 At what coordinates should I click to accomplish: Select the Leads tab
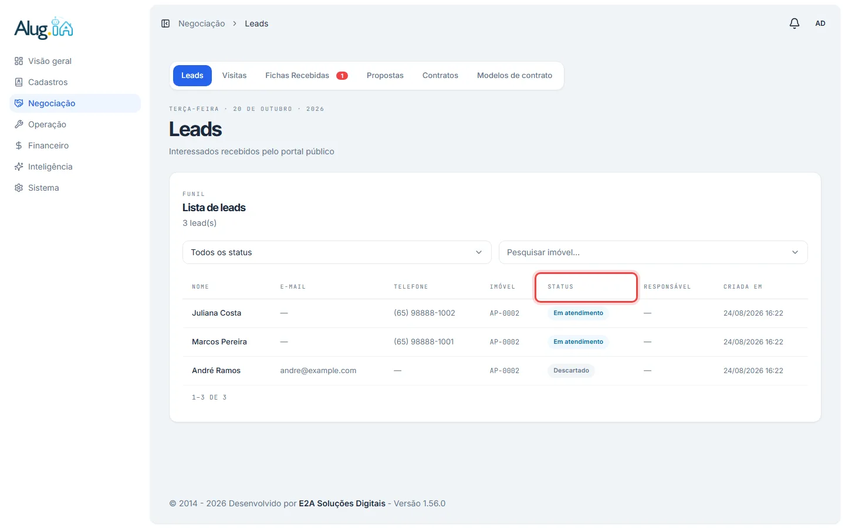(x=192, y=76)
